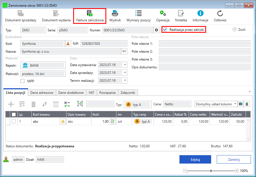Screen dimensions: 256x177
Task: Open the Data wystawienia date dropdown
Action: [x=125, y=65]
